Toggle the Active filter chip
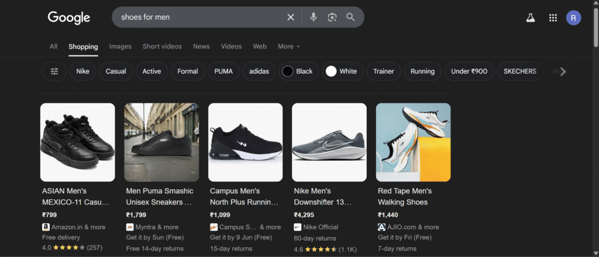 [152, 71]
